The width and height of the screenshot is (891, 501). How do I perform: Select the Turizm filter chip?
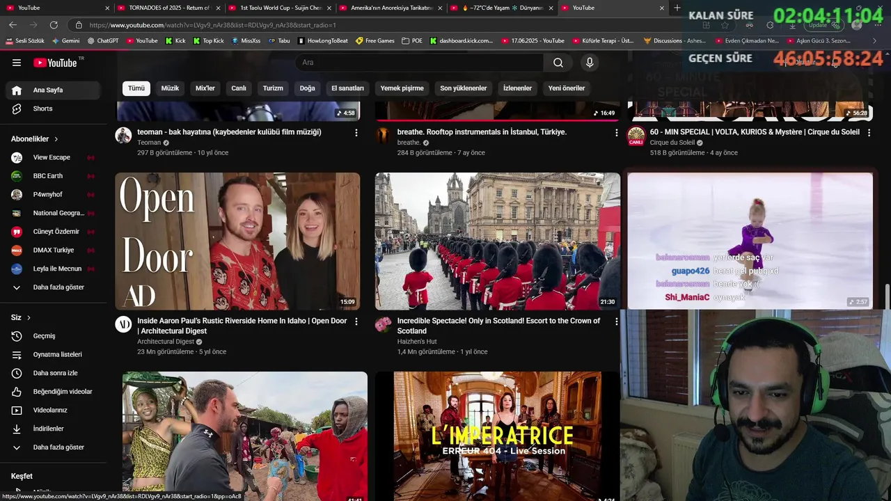(273, 88)
